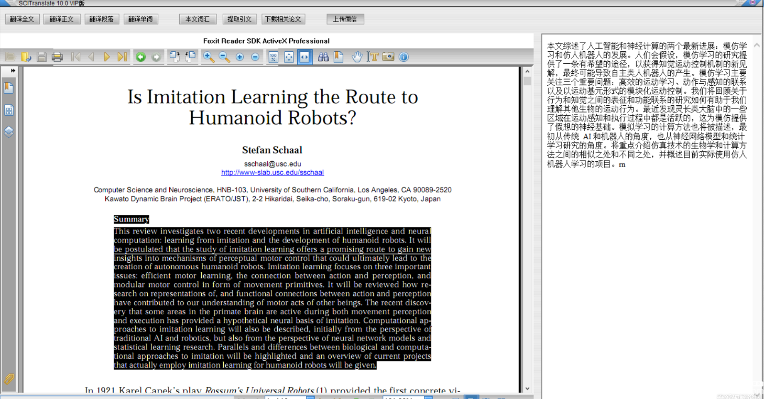
Task: Click the 'Computer Science and Neuroscience' affiliation line
Action: (272, 190)
